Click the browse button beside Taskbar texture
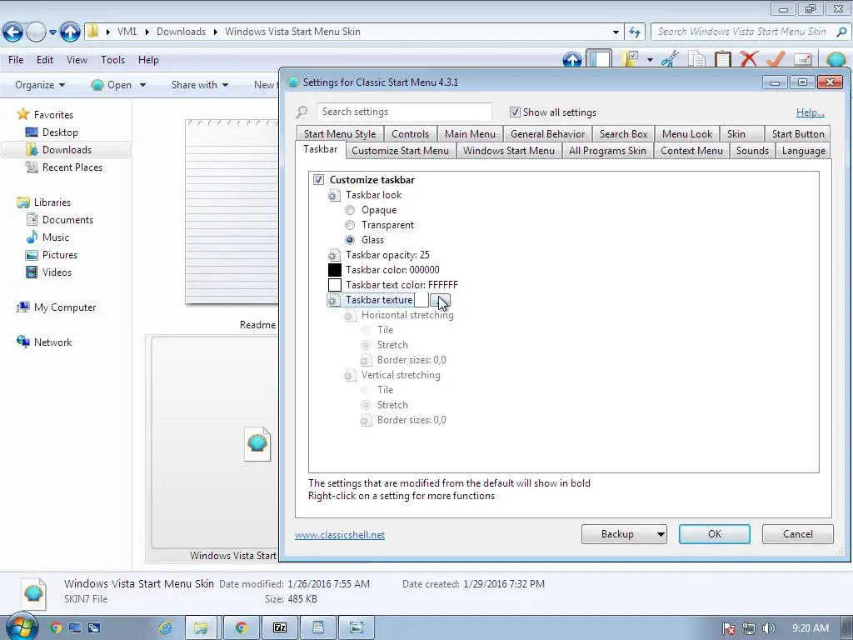Image resolution: width=853 pixels, height=640 pixels. (440, 300)
